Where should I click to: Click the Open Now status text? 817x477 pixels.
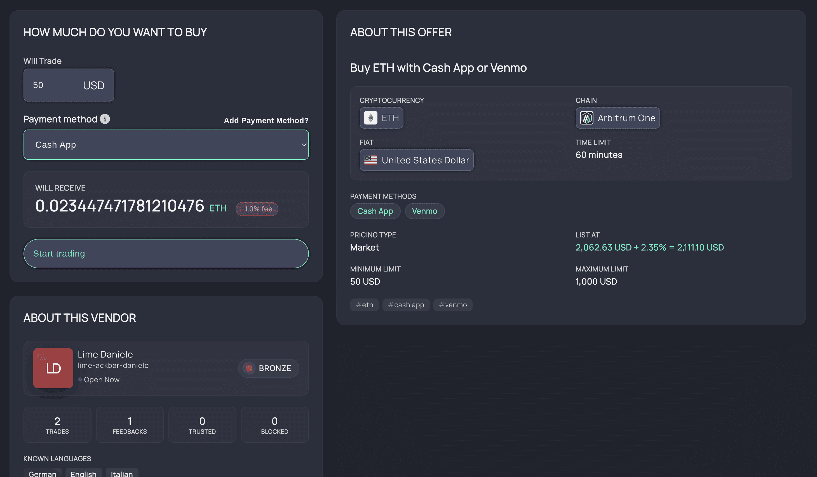tap(102, 380)
